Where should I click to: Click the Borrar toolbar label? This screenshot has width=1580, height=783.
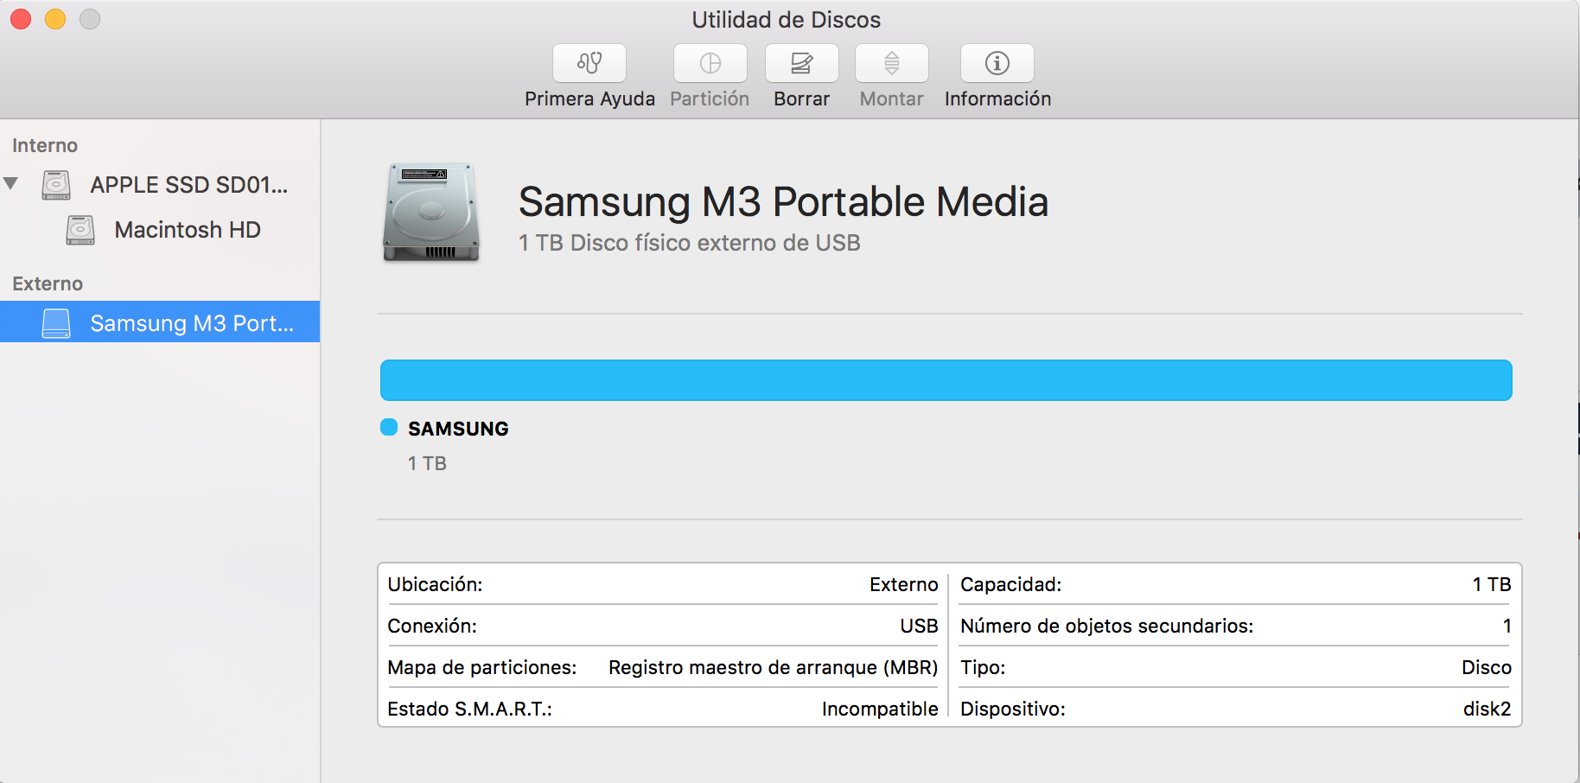click(802, 99)
